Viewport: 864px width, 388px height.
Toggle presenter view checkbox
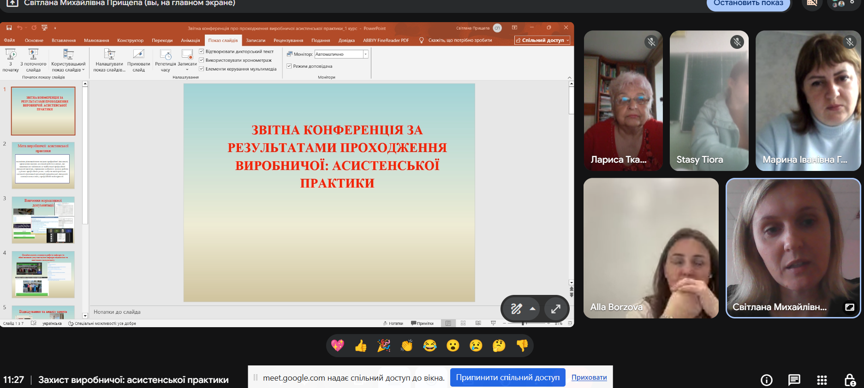289,66
